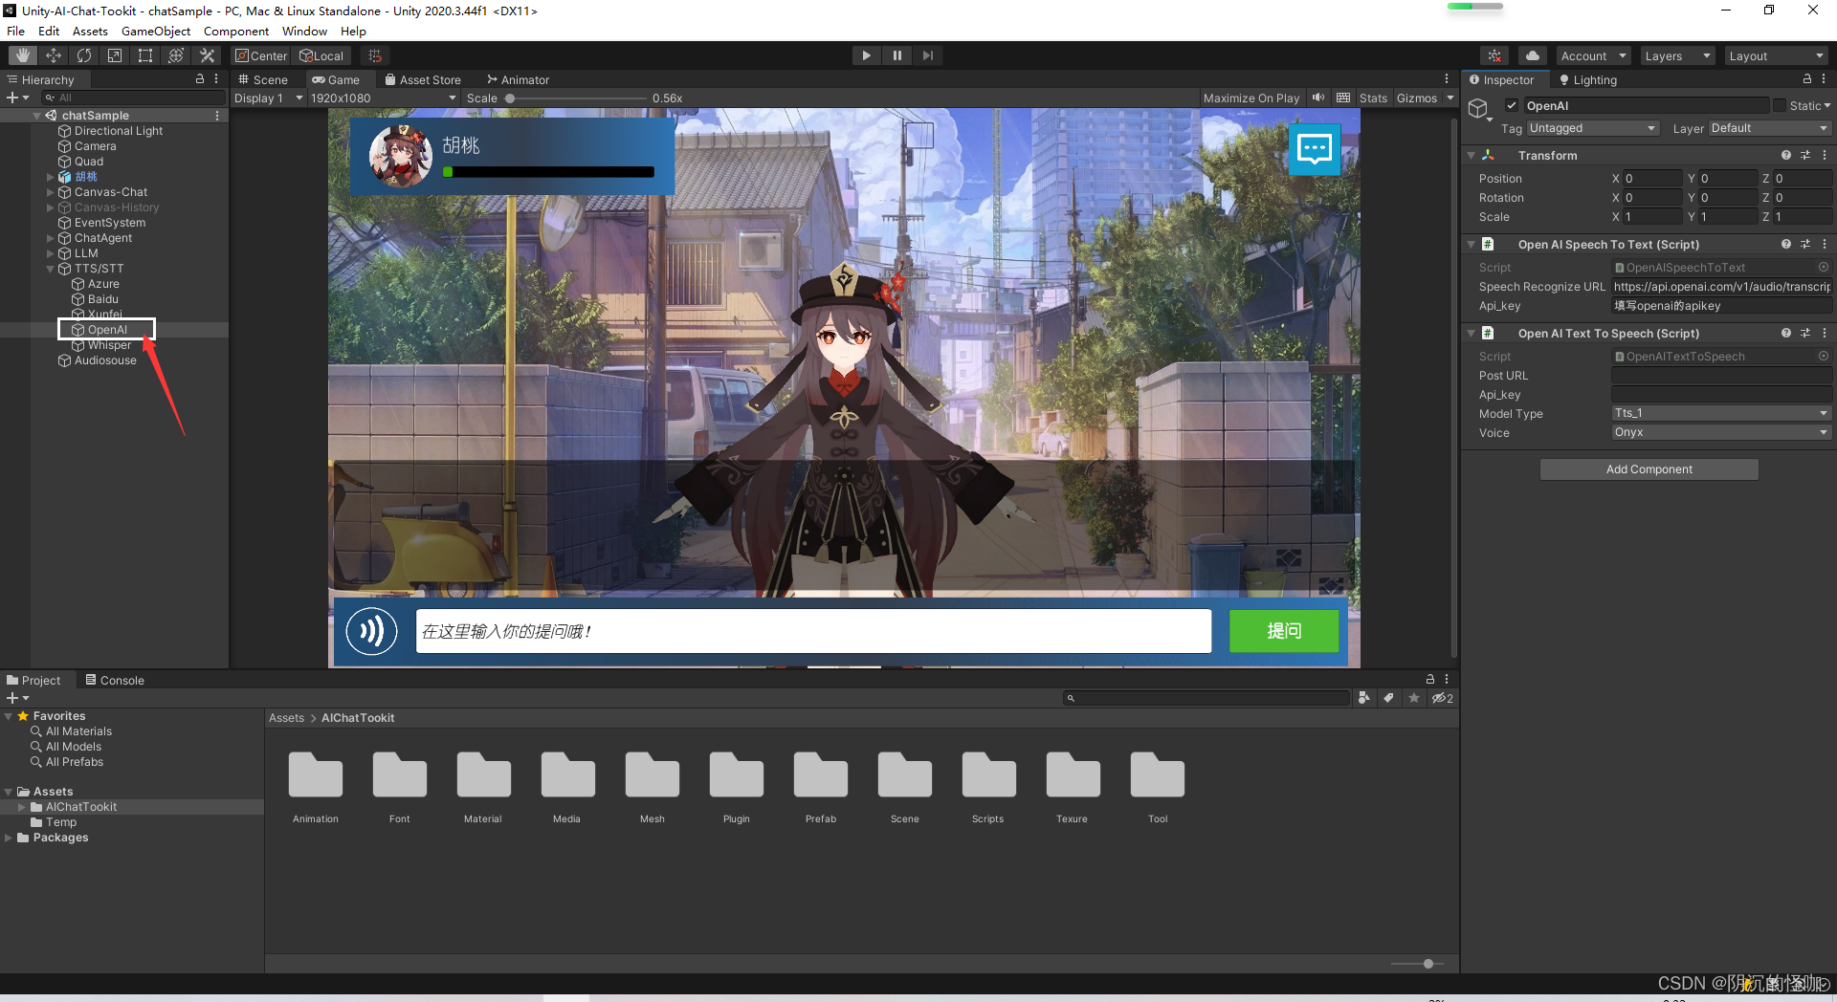Search by label in Project panel
This screenshot has height=1002, width=1837.
point(1388,698)
